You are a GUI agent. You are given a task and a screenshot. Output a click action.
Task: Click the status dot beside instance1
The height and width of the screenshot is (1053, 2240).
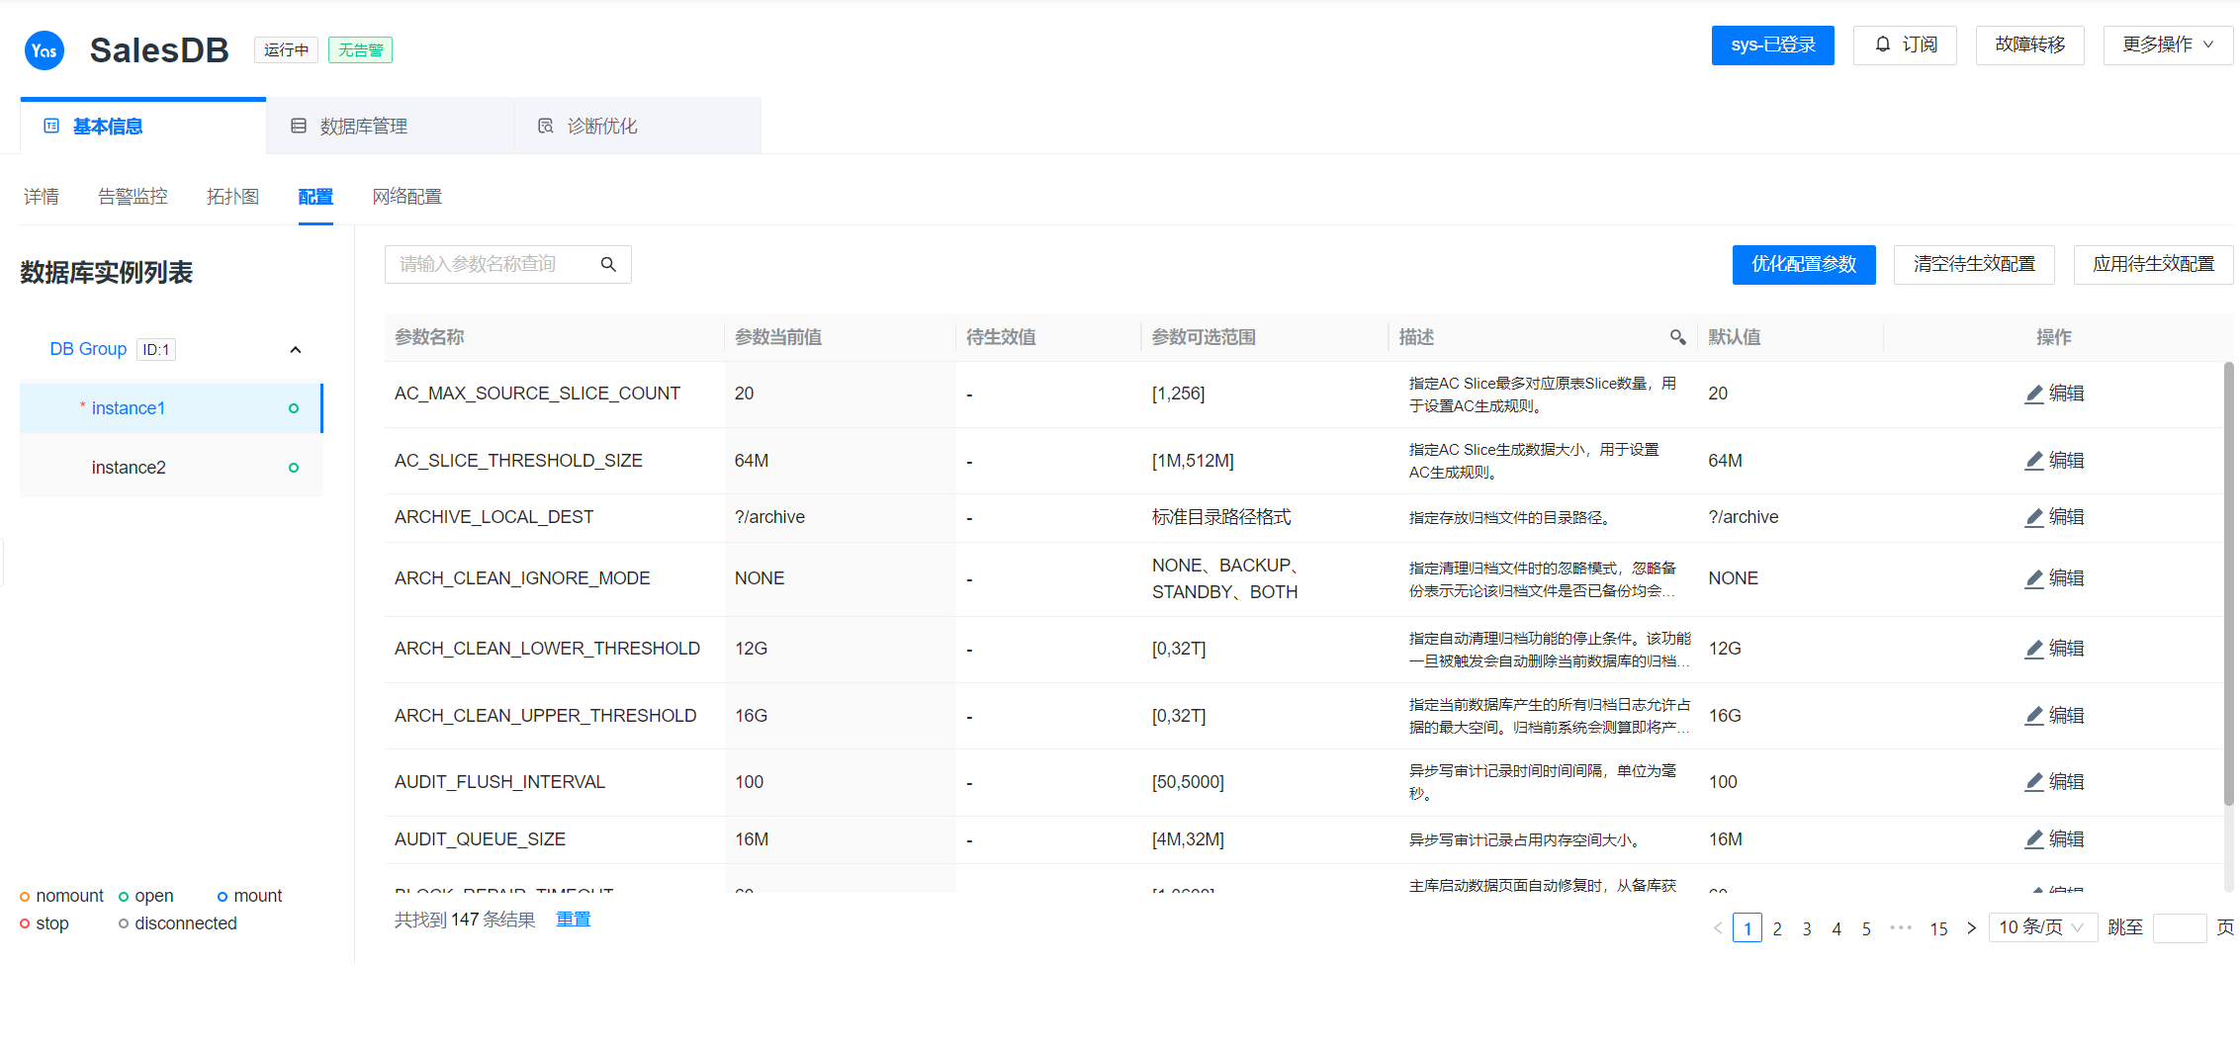pos(294,407)
